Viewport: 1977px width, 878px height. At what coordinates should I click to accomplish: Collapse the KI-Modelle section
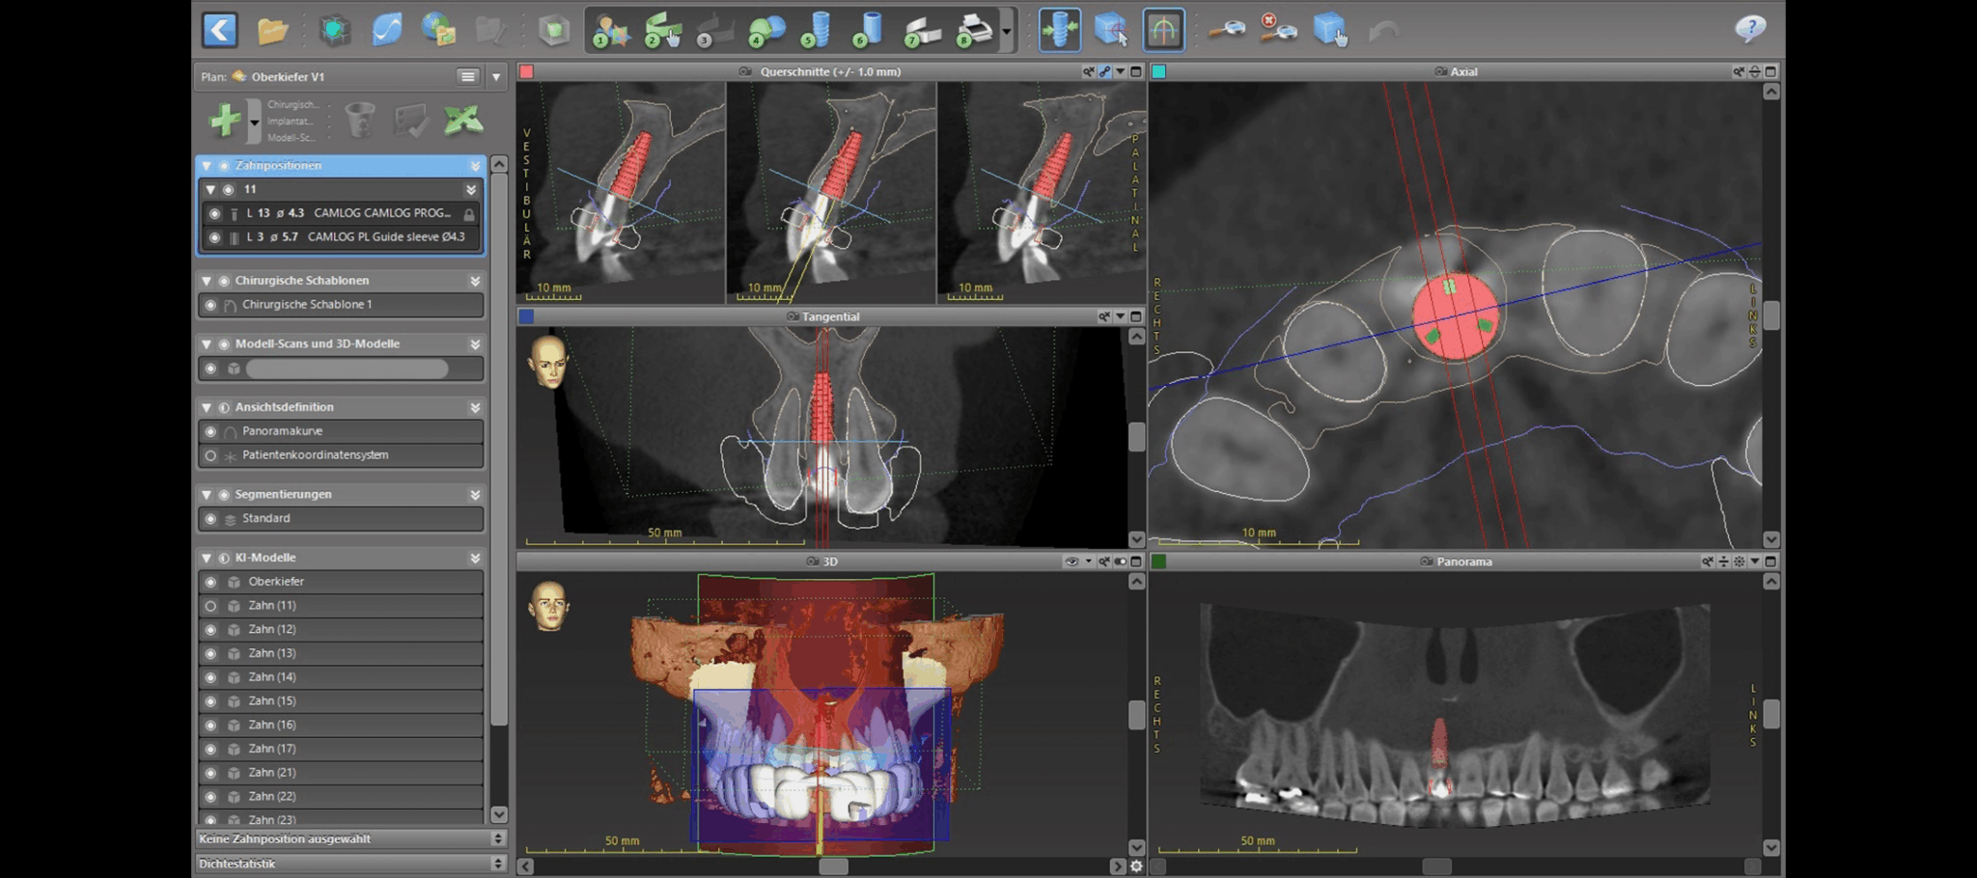(207, 558)
